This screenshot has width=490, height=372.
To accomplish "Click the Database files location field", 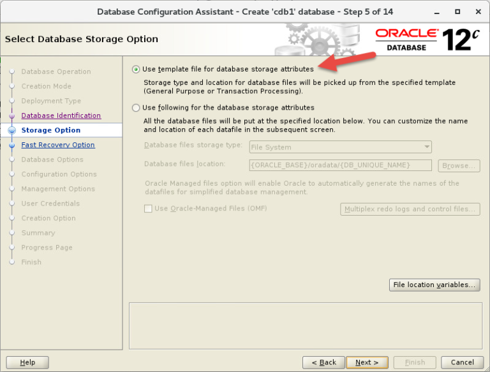I will pyautogui.click(x=340, y=165).
